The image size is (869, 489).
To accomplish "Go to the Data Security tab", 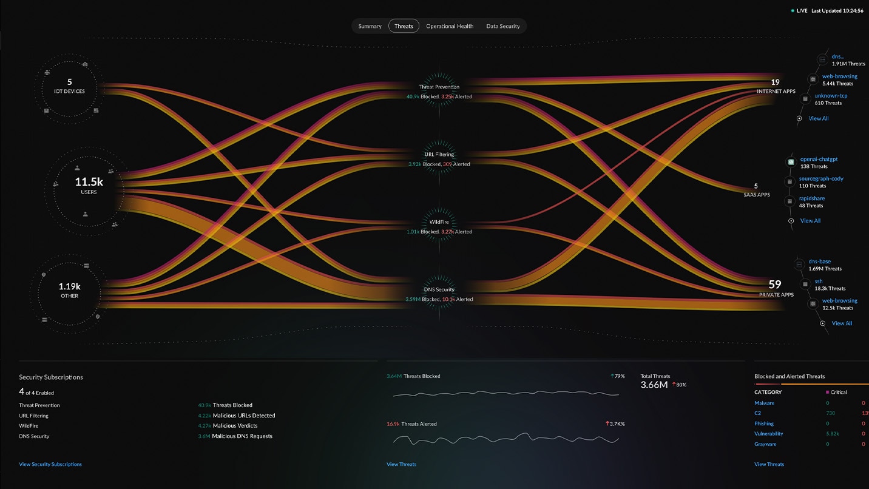I will (x=502, y=26).
